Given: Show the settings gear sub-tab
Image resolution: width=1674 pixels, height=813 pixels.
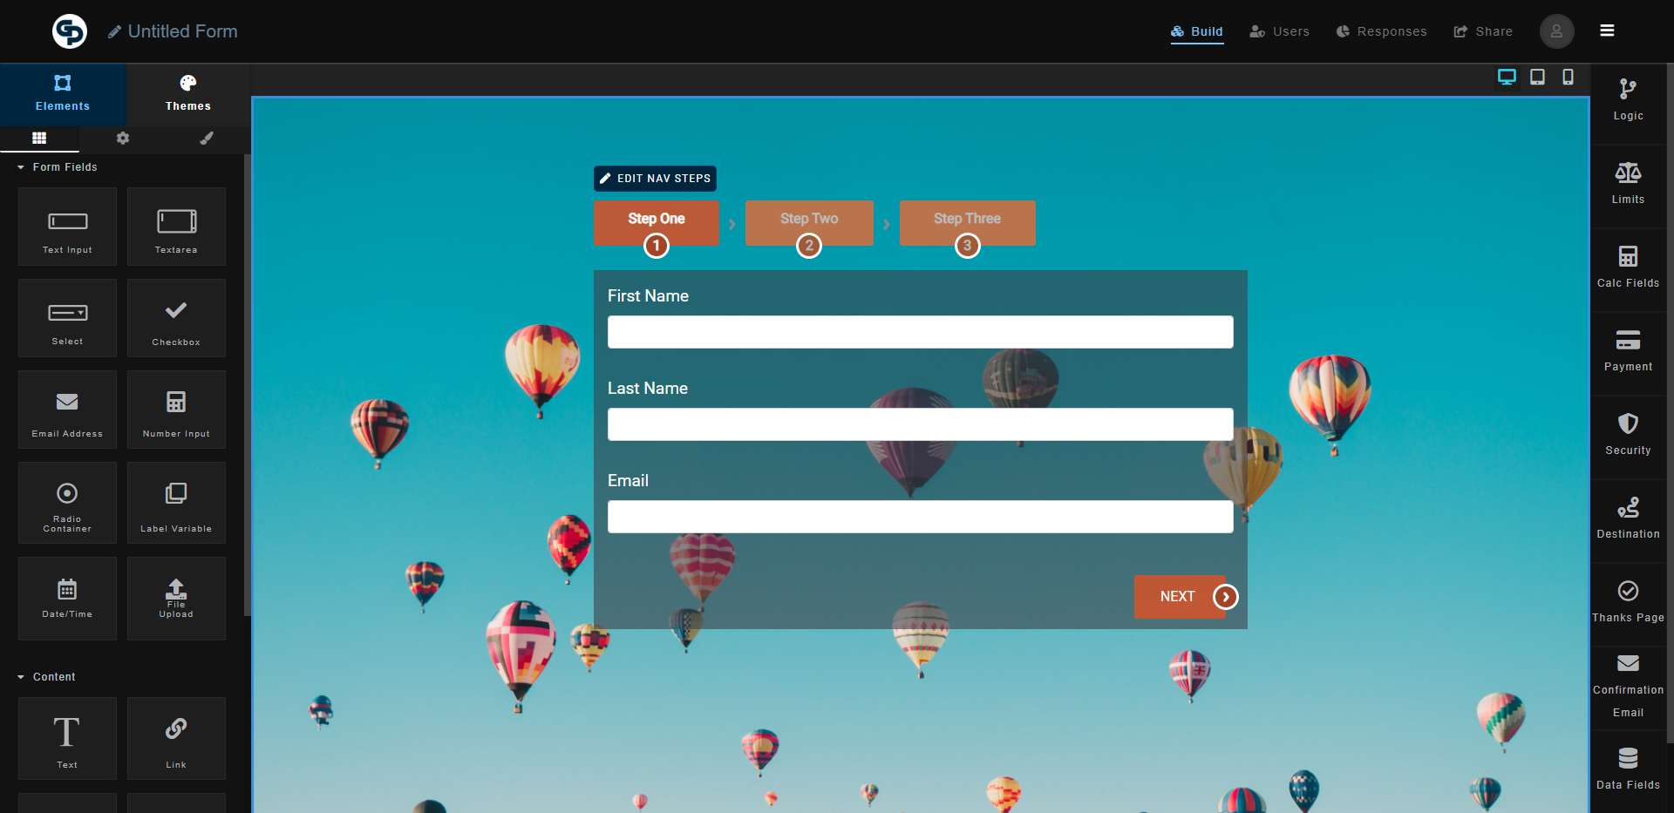Looking at the screenshot, I should point(123,138).
